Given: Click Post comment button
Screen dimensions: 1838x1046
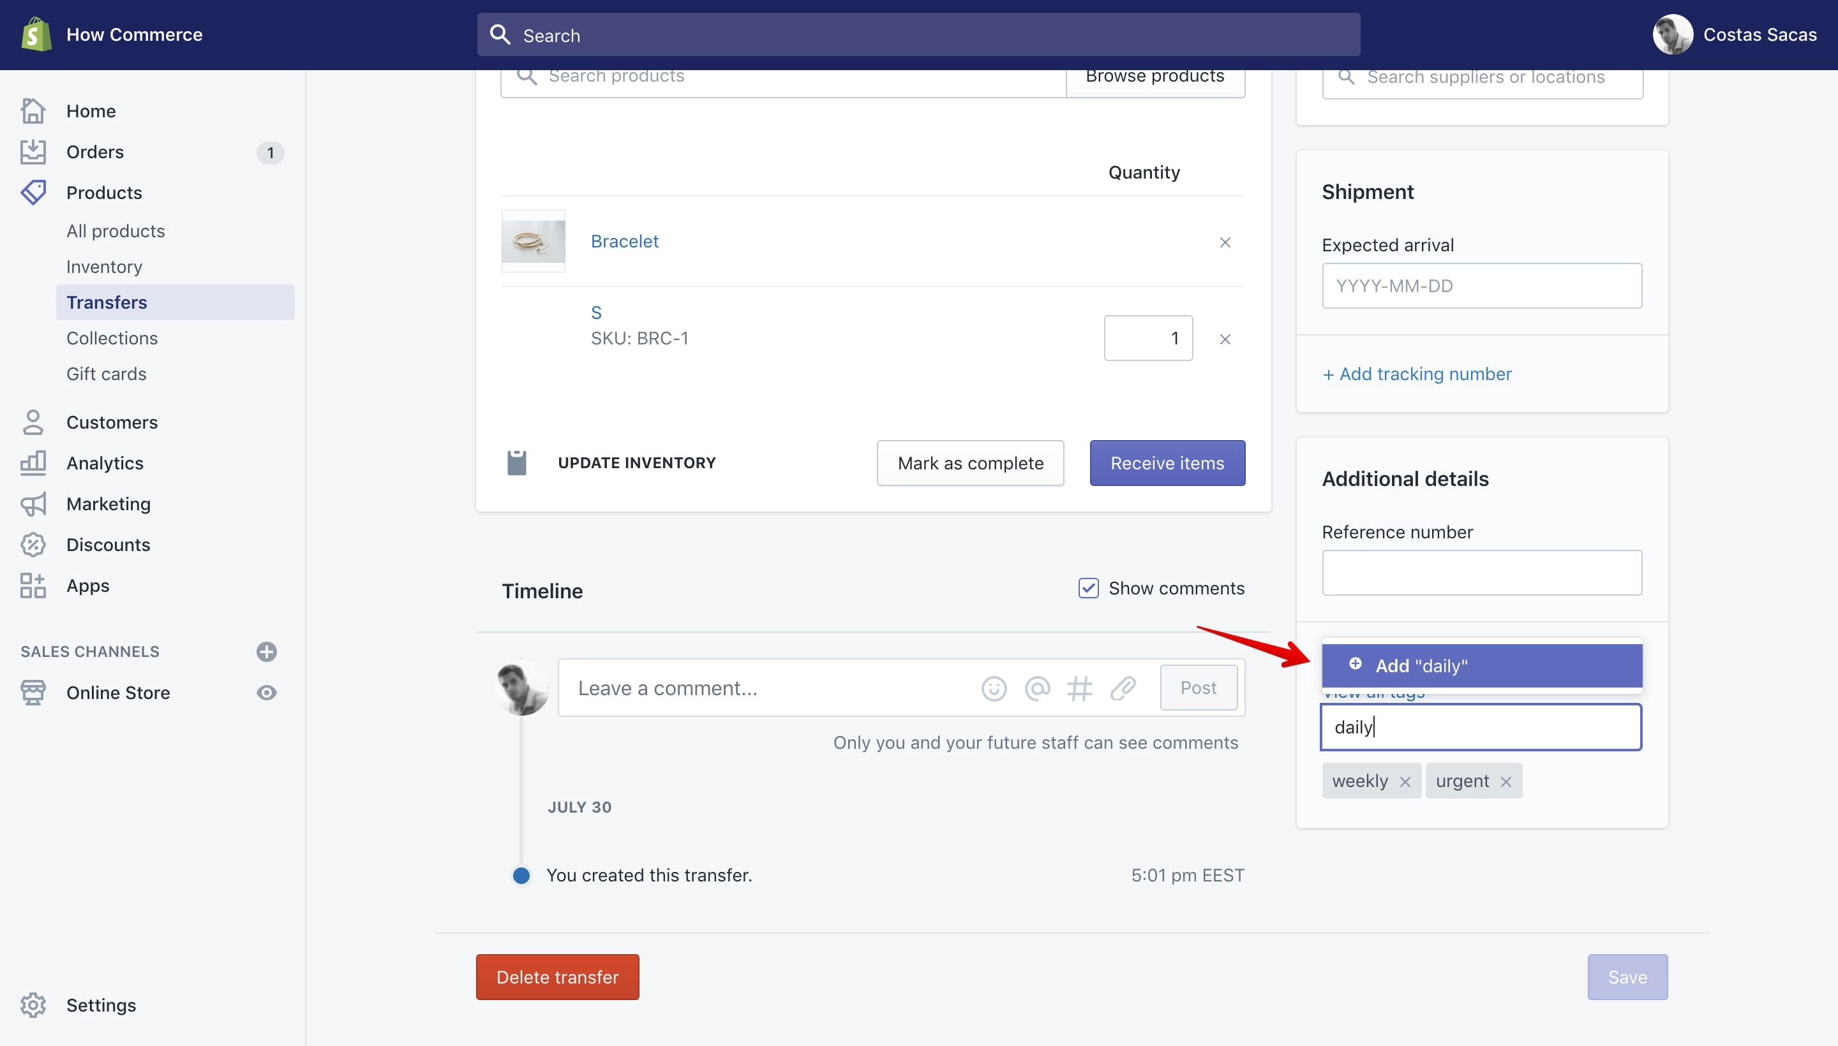Looking at the screenshot, I should coord(1199,688).
